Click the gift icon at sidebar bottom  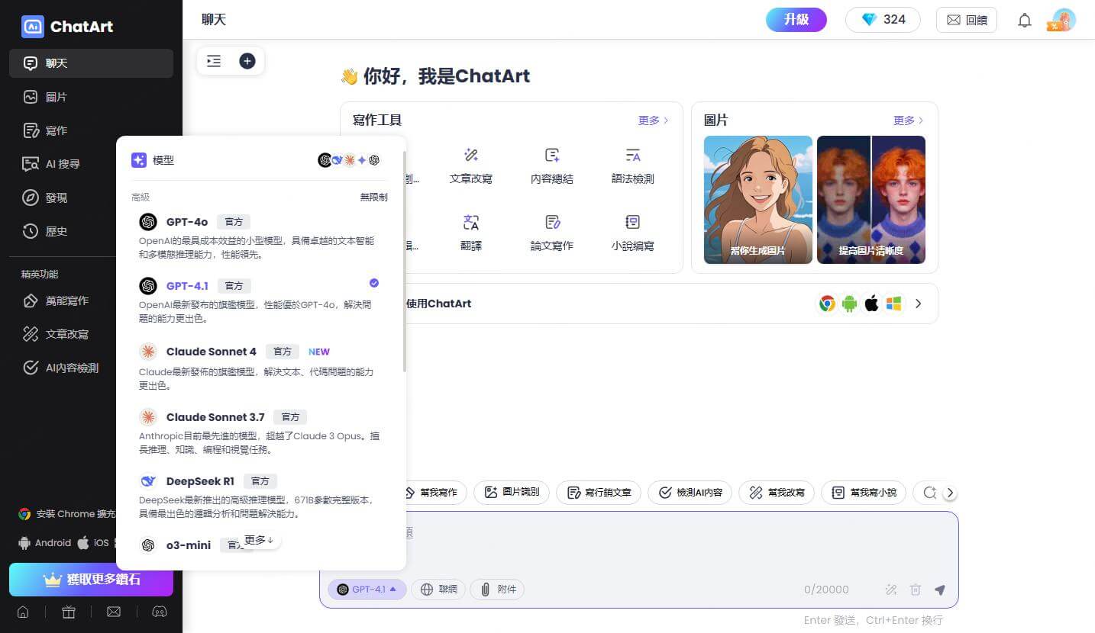point(69,612)
